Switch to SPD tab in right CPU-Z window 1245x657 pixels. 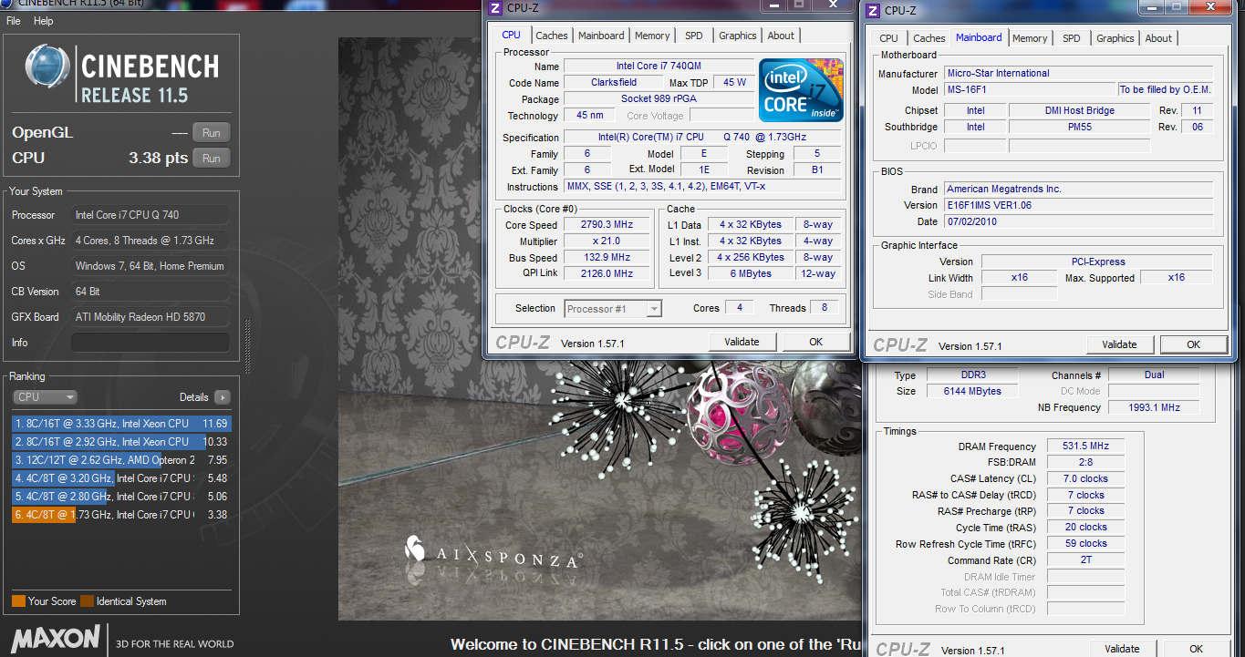point(1072,38)
